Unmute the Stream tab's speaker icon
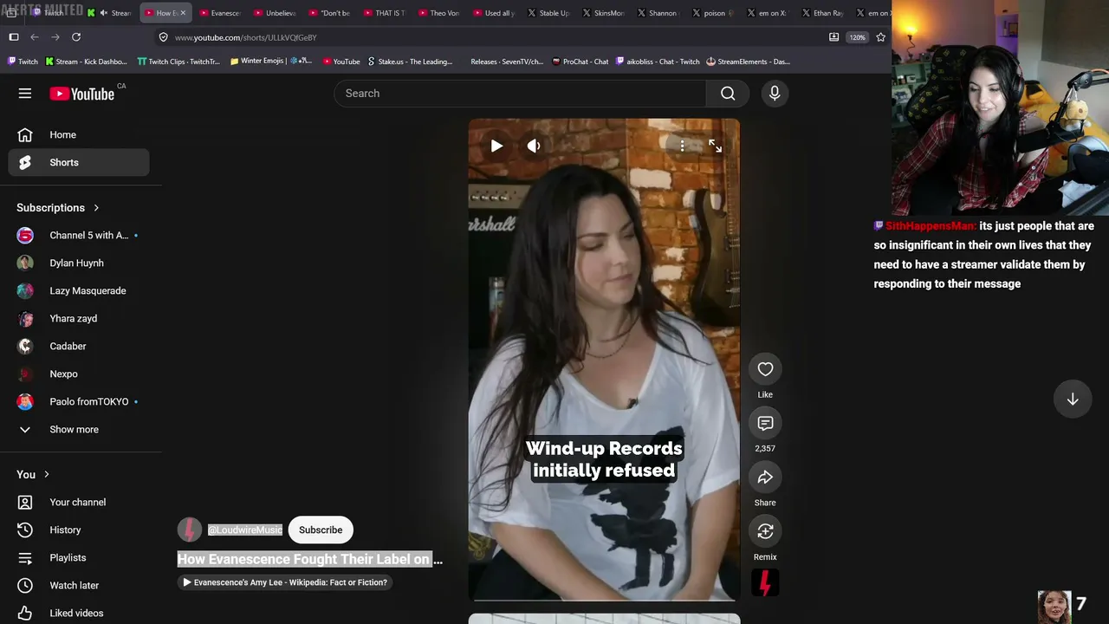 click(x=104, y=13)
